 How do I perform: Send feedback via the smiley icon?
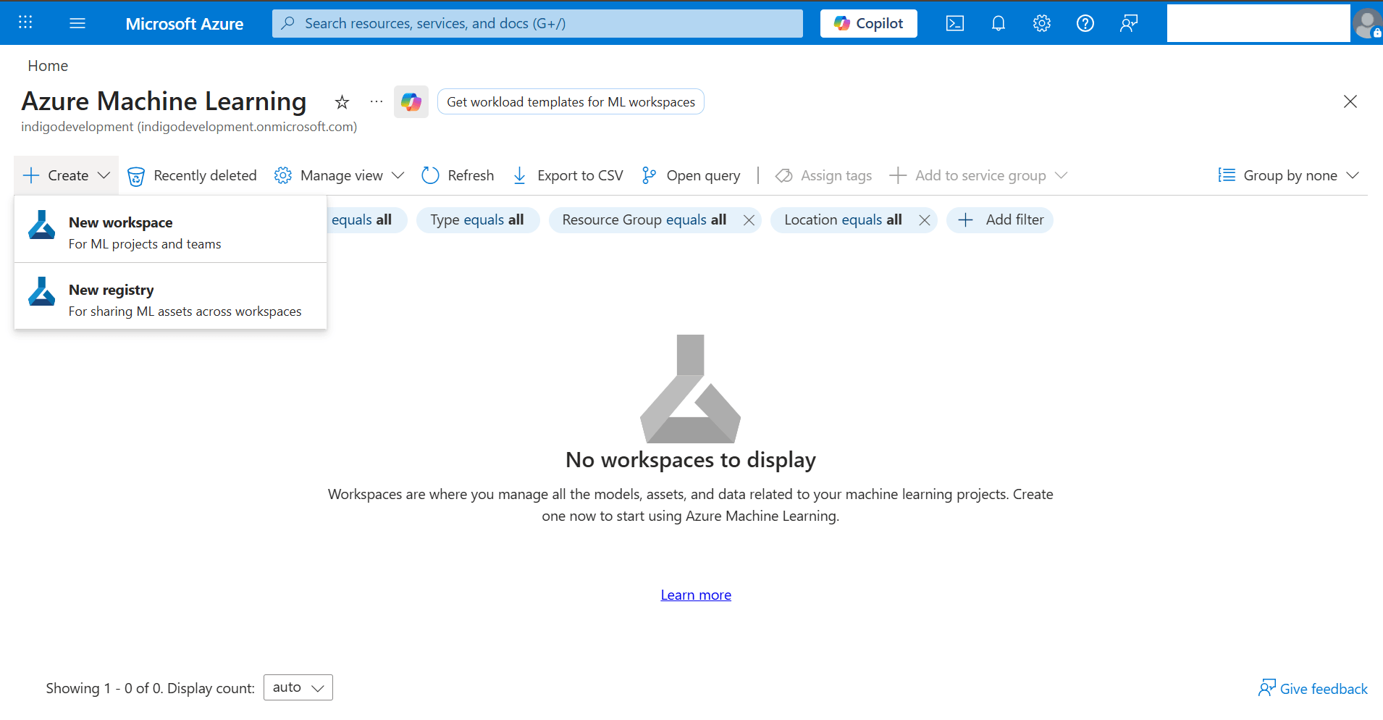pos(1129,23)
